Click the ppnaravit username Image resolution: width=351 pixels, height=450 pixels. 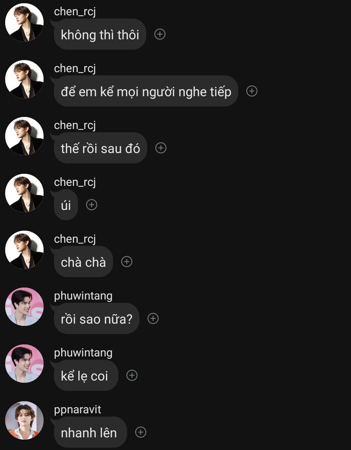pos(77,409)
